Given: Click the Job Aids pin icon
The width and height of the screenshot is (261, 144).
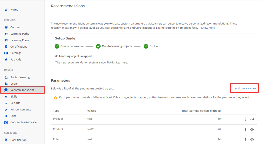Looking at the screenshot, I should pyautogui.click(x=6, y=60).
